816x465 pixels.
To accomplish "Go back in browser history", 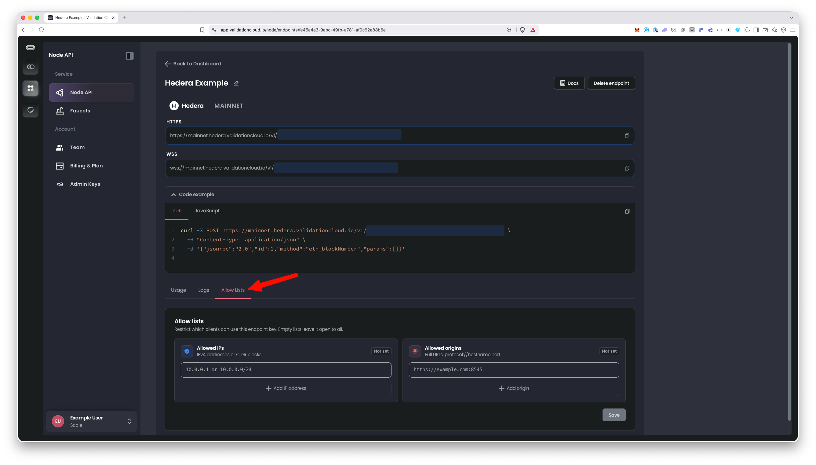I will point(23,30).
